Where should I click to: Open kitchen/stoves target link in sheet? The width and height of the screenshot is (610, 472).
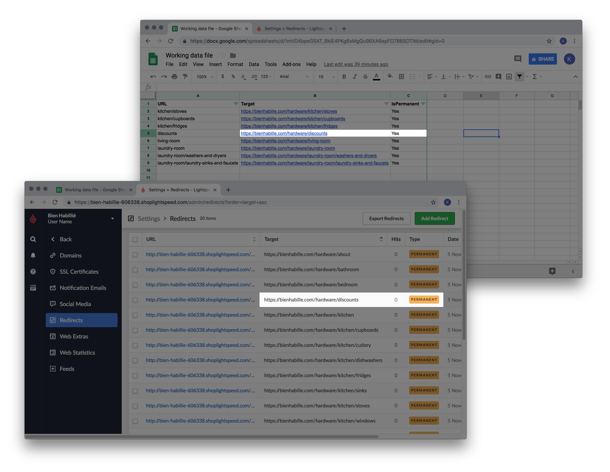tap(289, 112)
